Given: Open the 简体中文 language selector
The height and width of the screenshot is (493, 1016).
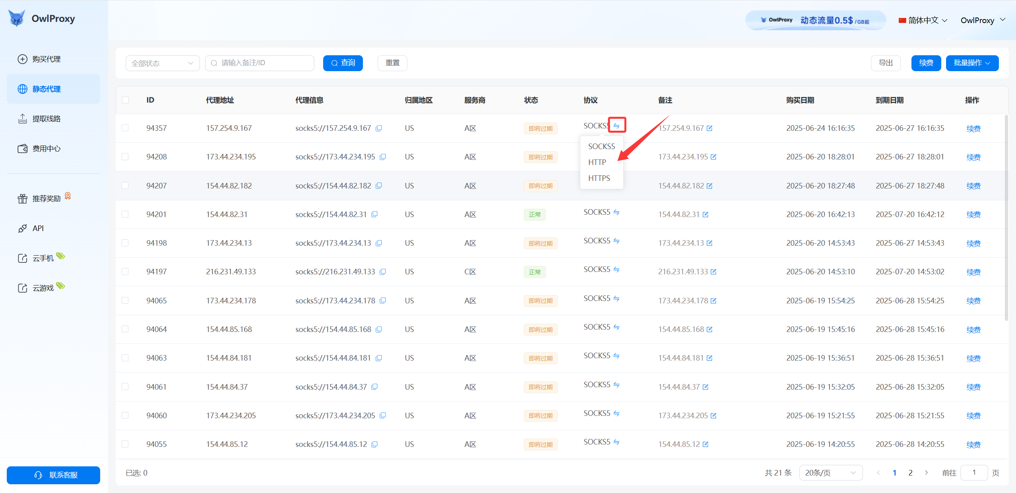Looking at the screenshot, I should [x=923, y=20].
